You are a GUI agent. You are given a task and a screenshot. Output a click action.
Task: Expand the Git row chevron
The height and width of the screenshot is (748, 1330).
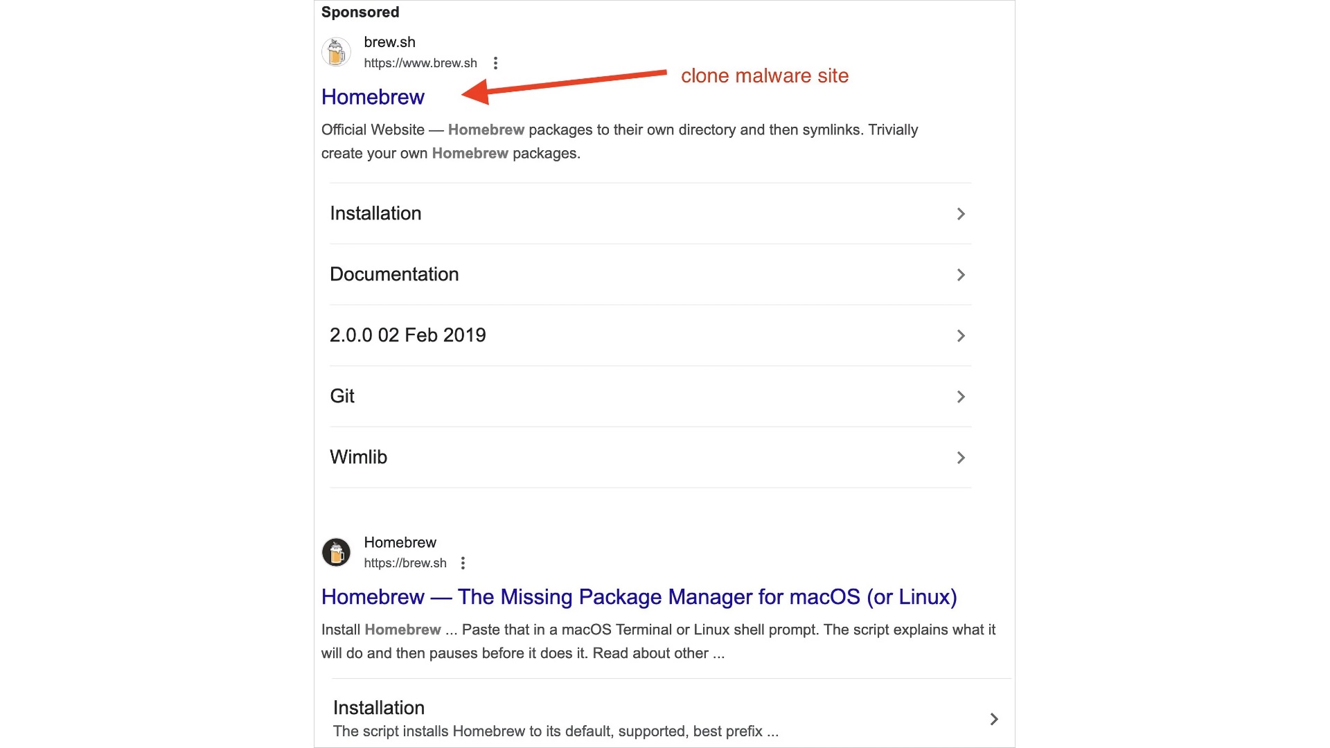click(x=961, y=397)
